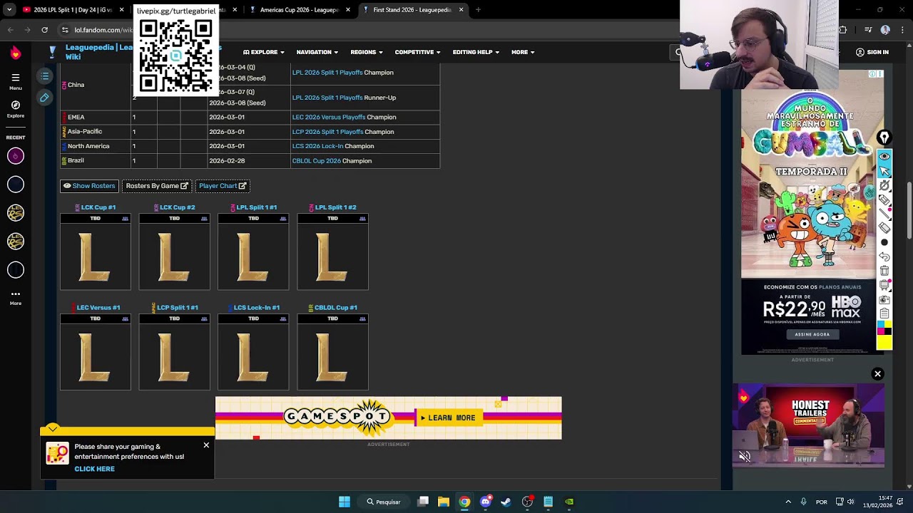This screenshot has height=513, width=913.
Task: Open the LCK Cup #1 roster icon
Action: tap(125, 219)
